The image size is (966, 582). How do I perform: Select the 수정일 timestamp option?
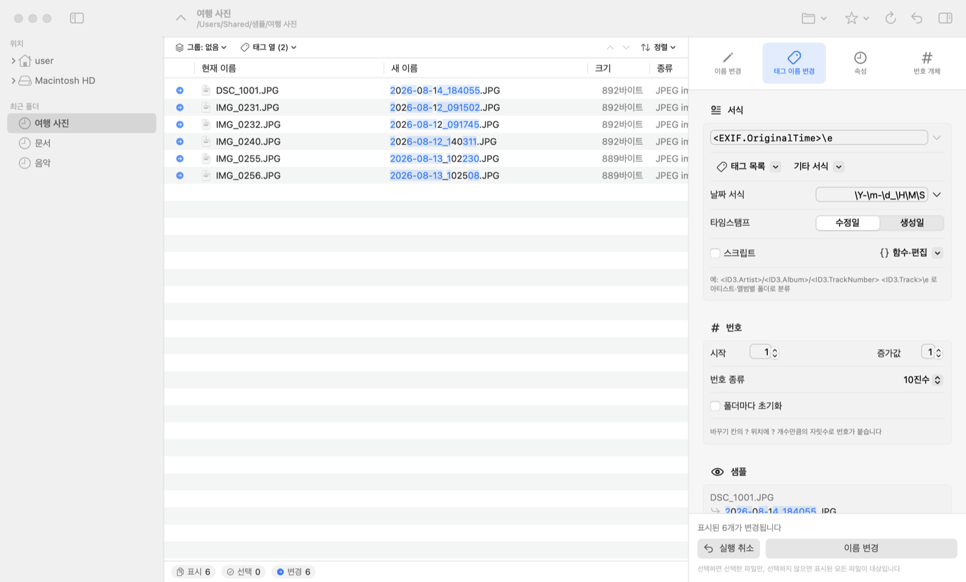(x=848, y=223)
